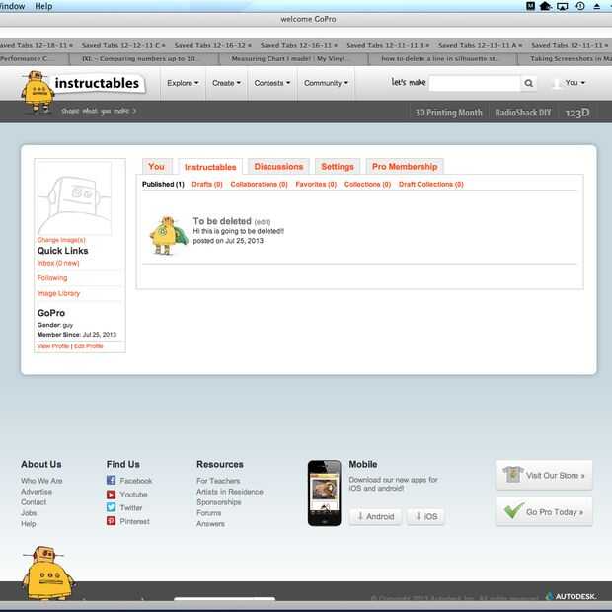Open the RadioShack DIY link

[x=523, y=113]
